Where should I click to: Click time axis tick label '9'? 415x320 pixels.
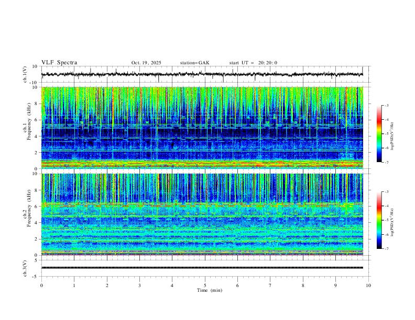tap(335, 285)
